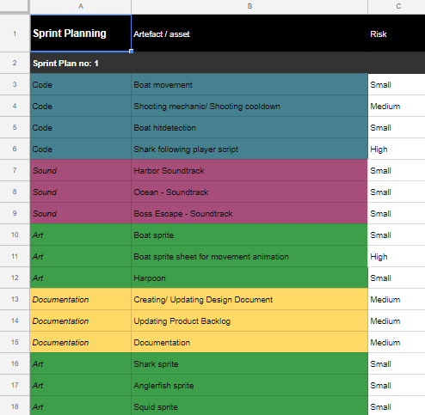Screen dimensions: 425x415
Task: Click 'Art' cell in row 17
Action: click(x=81, y=385)
